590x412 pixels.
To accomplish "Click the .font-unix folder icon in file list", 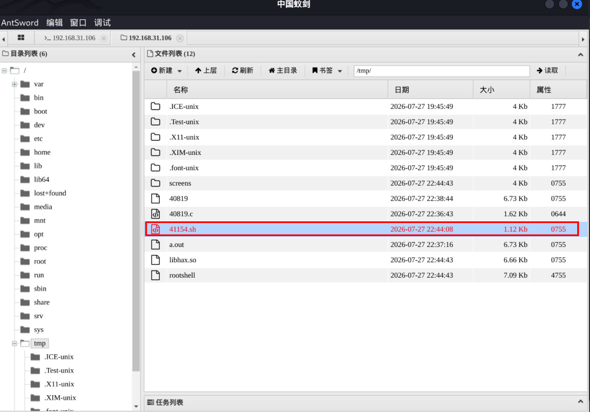I will click(155, 168).
